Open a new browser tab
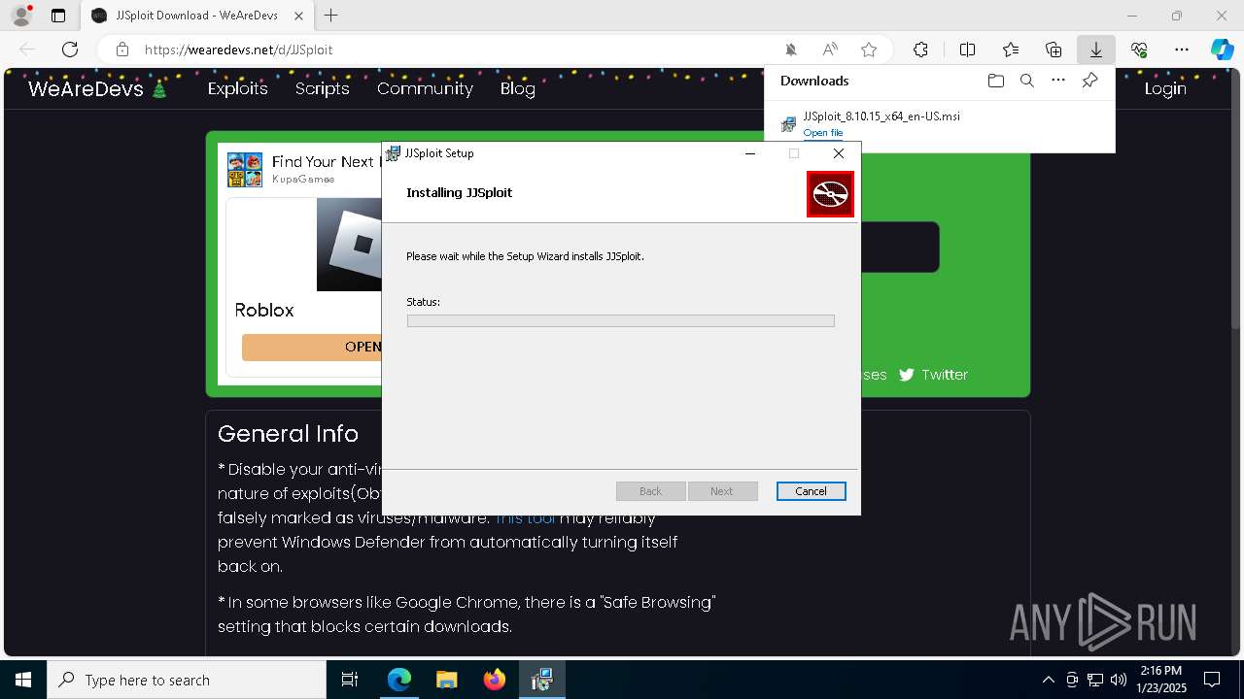The height and width of the screenshot is (699, 1244). 331,16
